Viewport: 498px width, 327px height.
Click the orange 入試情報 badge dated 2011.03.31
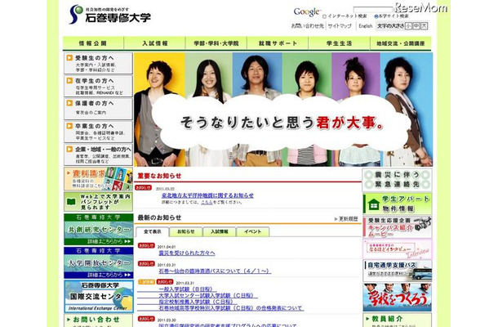146,282
